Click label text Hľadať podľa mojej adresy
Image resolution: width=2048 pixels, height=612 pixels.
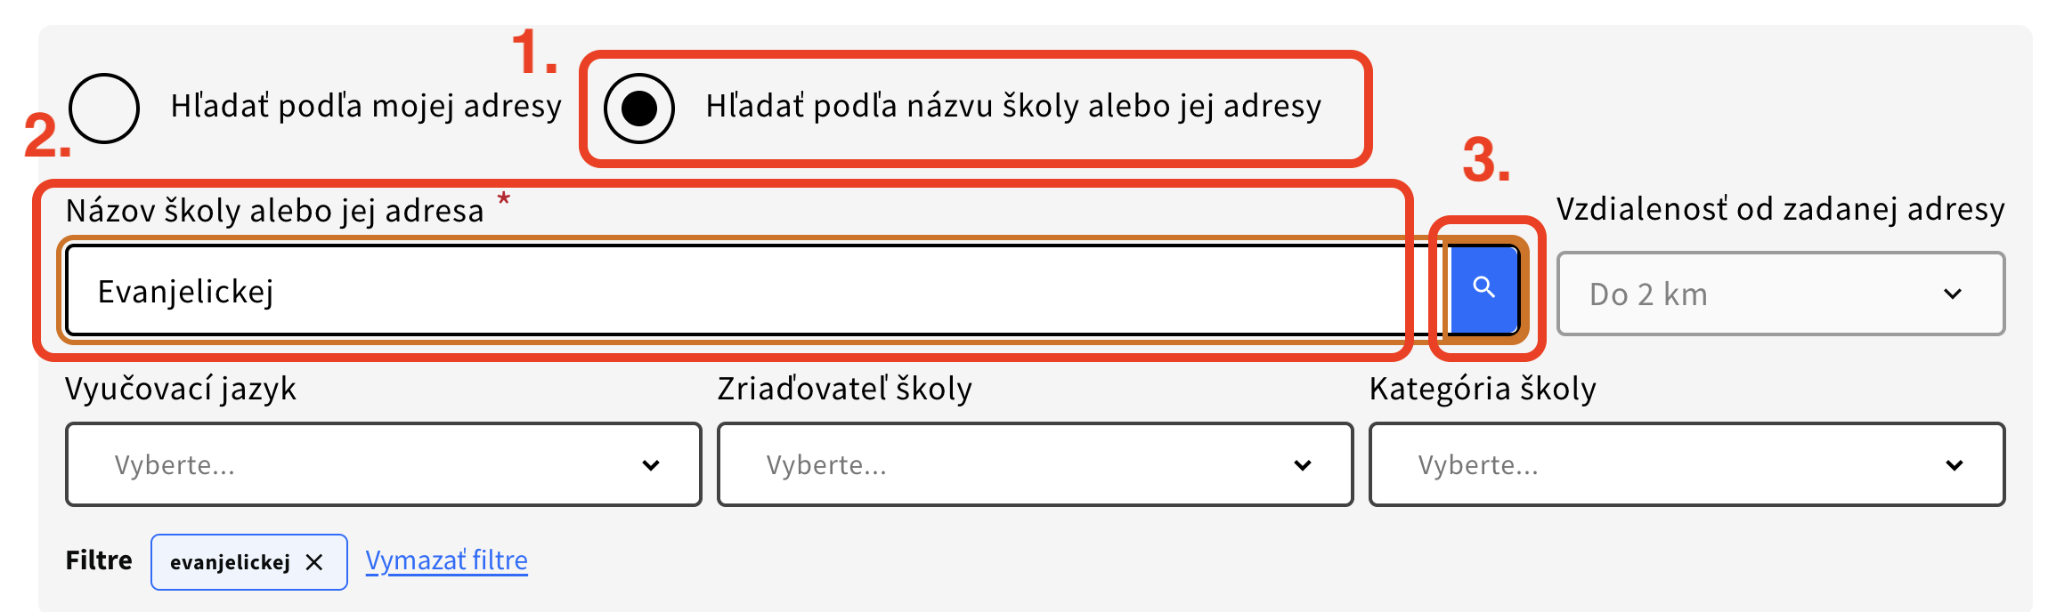click(365, 107)
